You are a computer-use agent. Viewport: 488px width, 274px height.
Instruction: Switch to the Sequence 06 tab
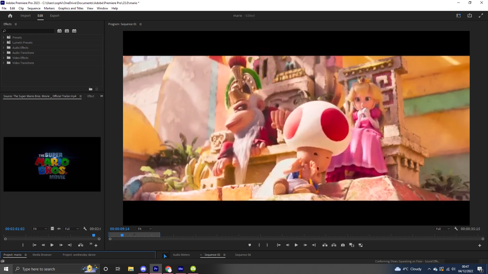pyautogui.click(x=243, y=255)
